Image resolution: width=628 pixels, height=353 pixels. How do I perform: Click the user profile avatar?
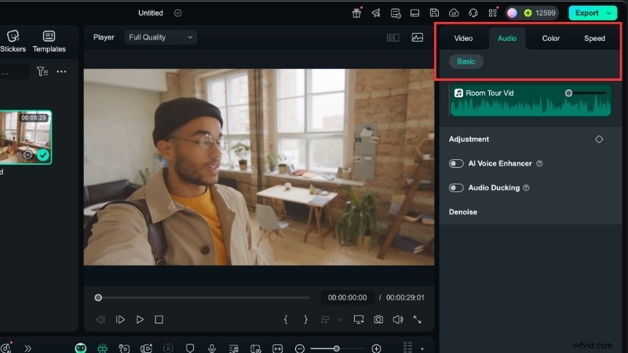[x=512, y=13]
